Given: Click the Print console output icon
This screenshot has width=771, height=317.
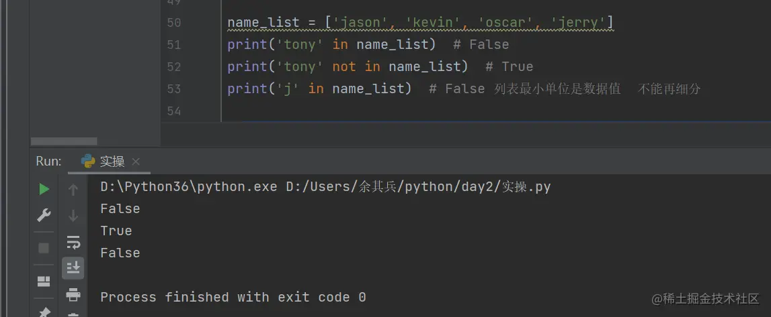Looking at the screenshot, I should (x=73, y=294).
